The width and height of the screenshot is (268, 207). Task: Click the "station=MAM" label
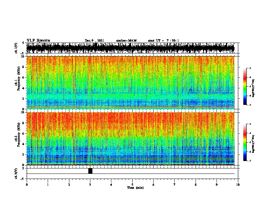(126, 41)
